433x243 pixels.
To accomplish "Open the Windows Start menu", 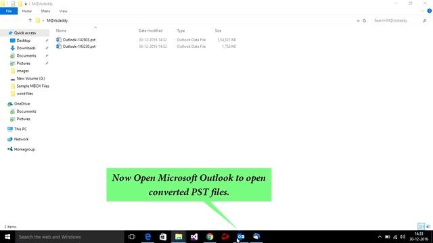I will click(7, 237).
